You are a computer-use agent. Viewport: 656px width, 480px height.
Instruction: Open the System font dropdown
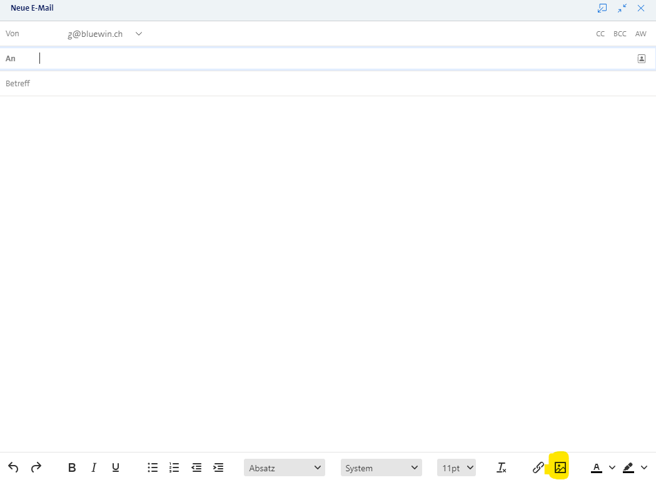pos(381,467)
